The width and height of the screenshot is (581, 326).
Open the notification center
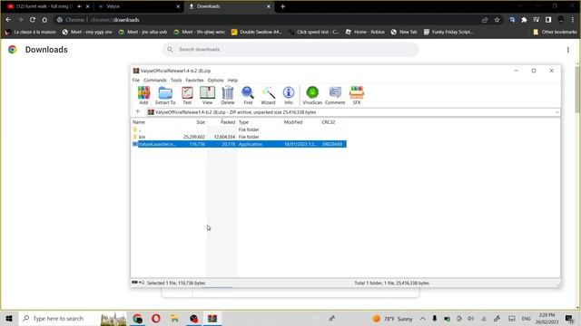(569, 318)
